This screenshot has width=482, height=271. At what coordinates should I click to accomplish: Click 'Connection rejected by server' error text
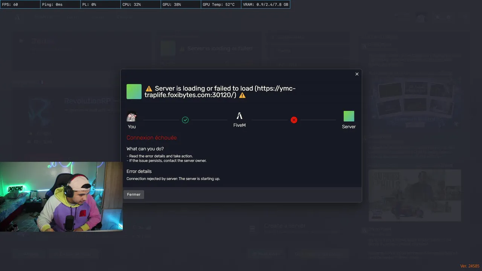tap(173, 179)
